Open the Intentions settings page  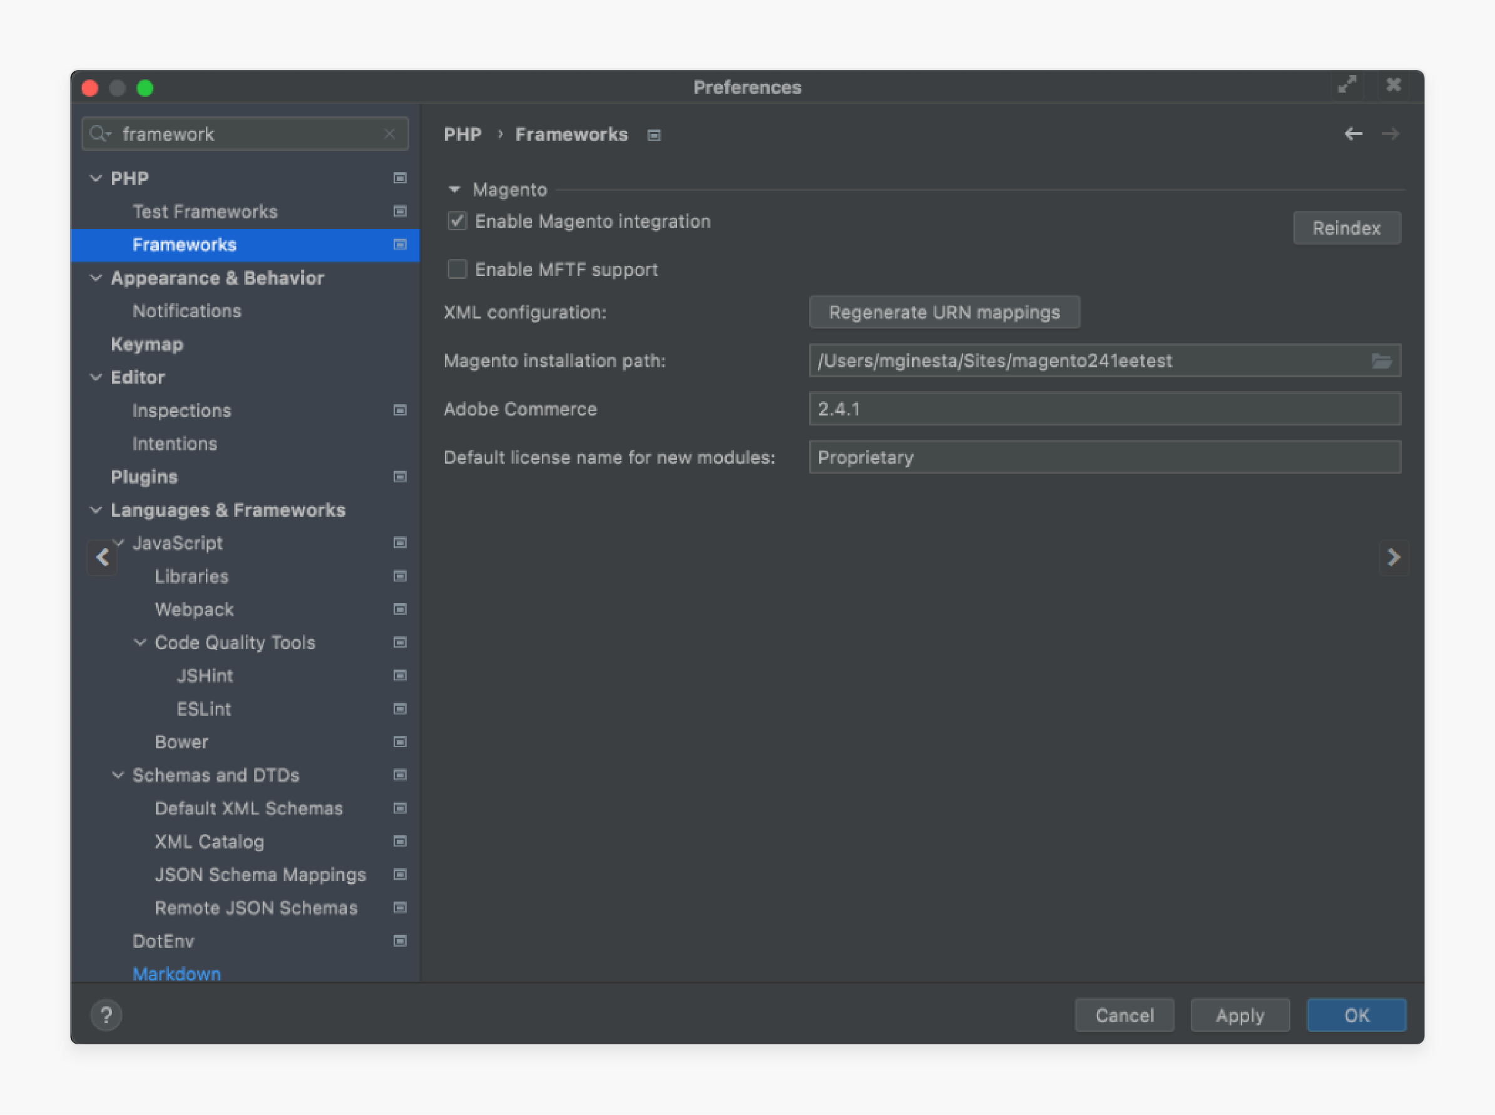coord(175,444)
